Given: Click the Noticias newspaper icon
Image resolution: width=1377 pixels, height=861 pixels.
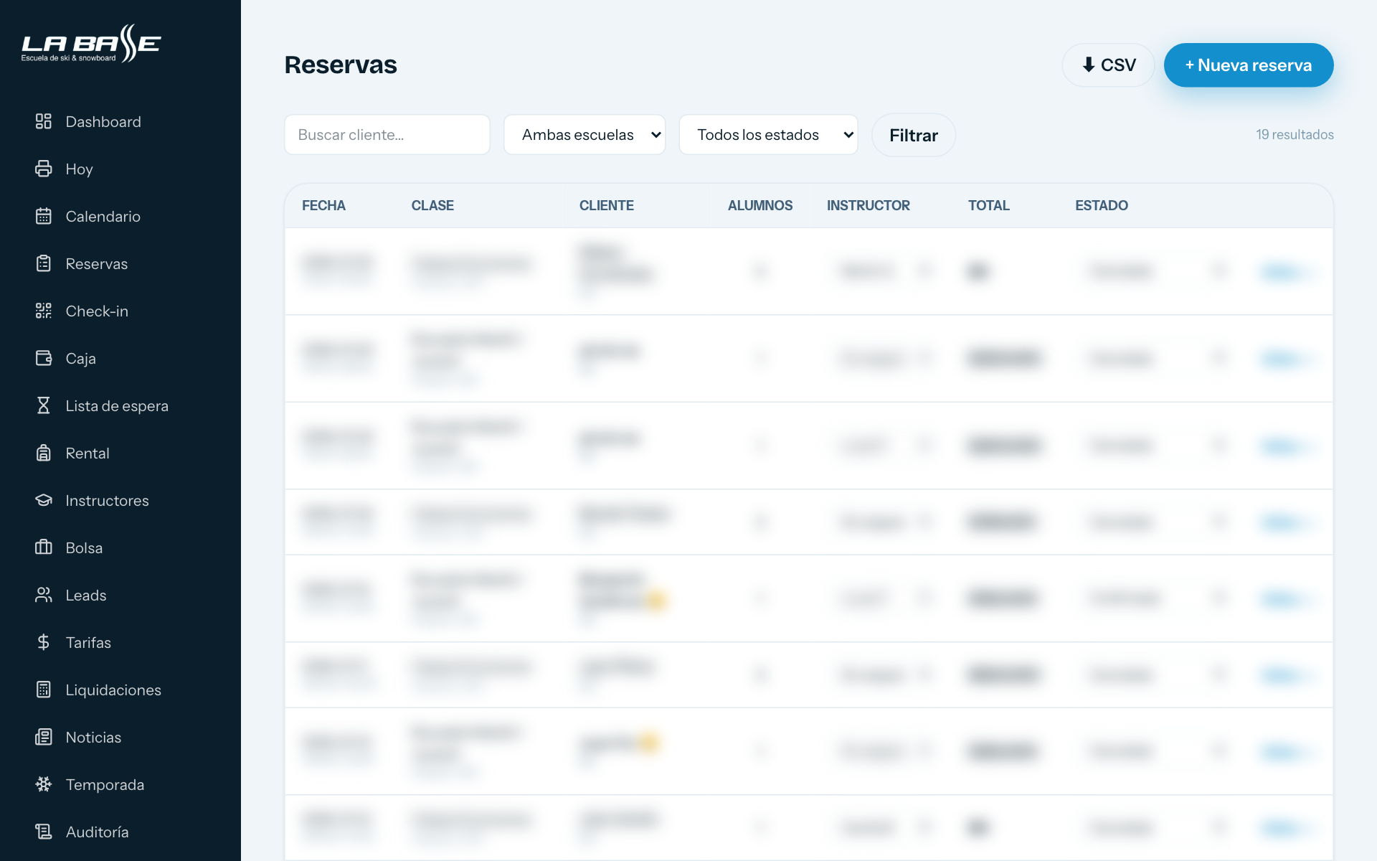Looking at the screenshot, I should 44,737.
